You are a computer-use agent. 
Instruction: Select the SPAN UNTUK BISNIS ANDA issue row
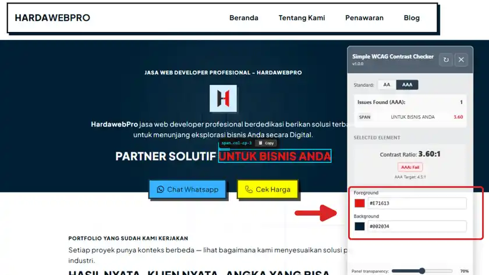(x=410, y=117)
